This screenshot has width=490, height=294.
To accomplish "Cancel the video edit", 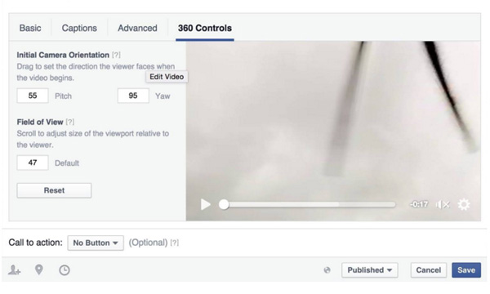I will tap(429, 270).
